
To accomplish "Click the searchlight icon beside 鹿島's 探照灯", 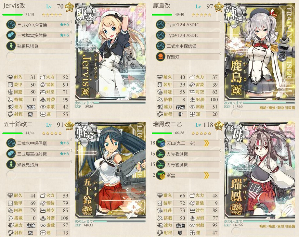I will pyautogui.click(x=161, y=56).
